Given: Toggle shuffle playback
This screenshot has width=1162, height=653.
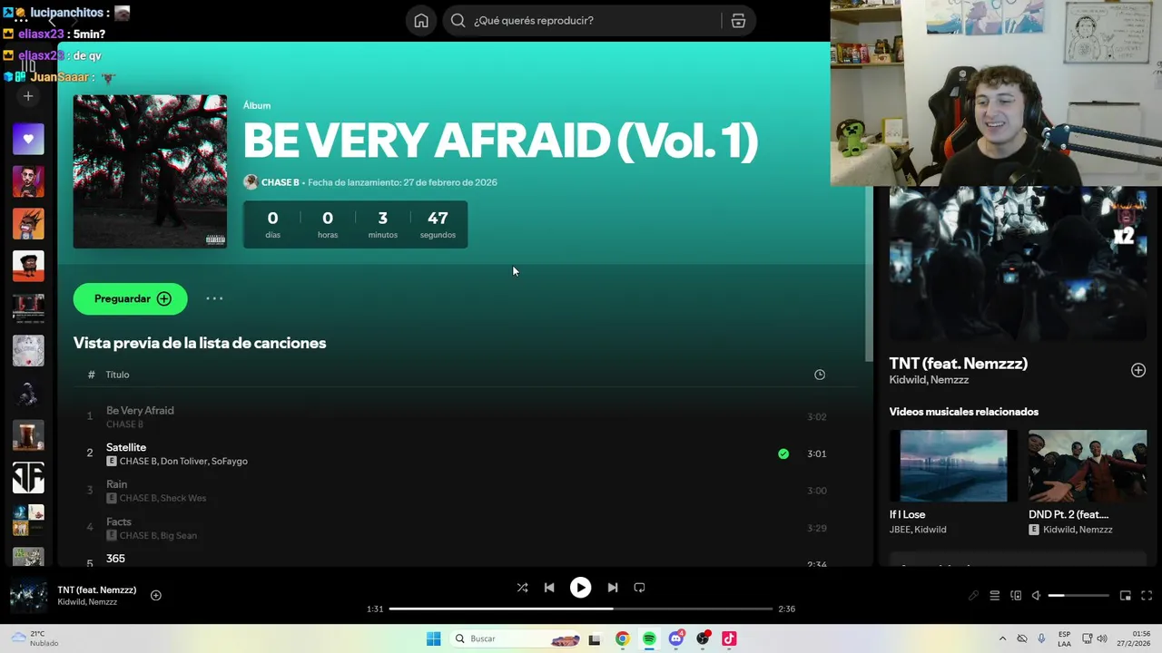Looking at the screenshot, I should 522,588.
